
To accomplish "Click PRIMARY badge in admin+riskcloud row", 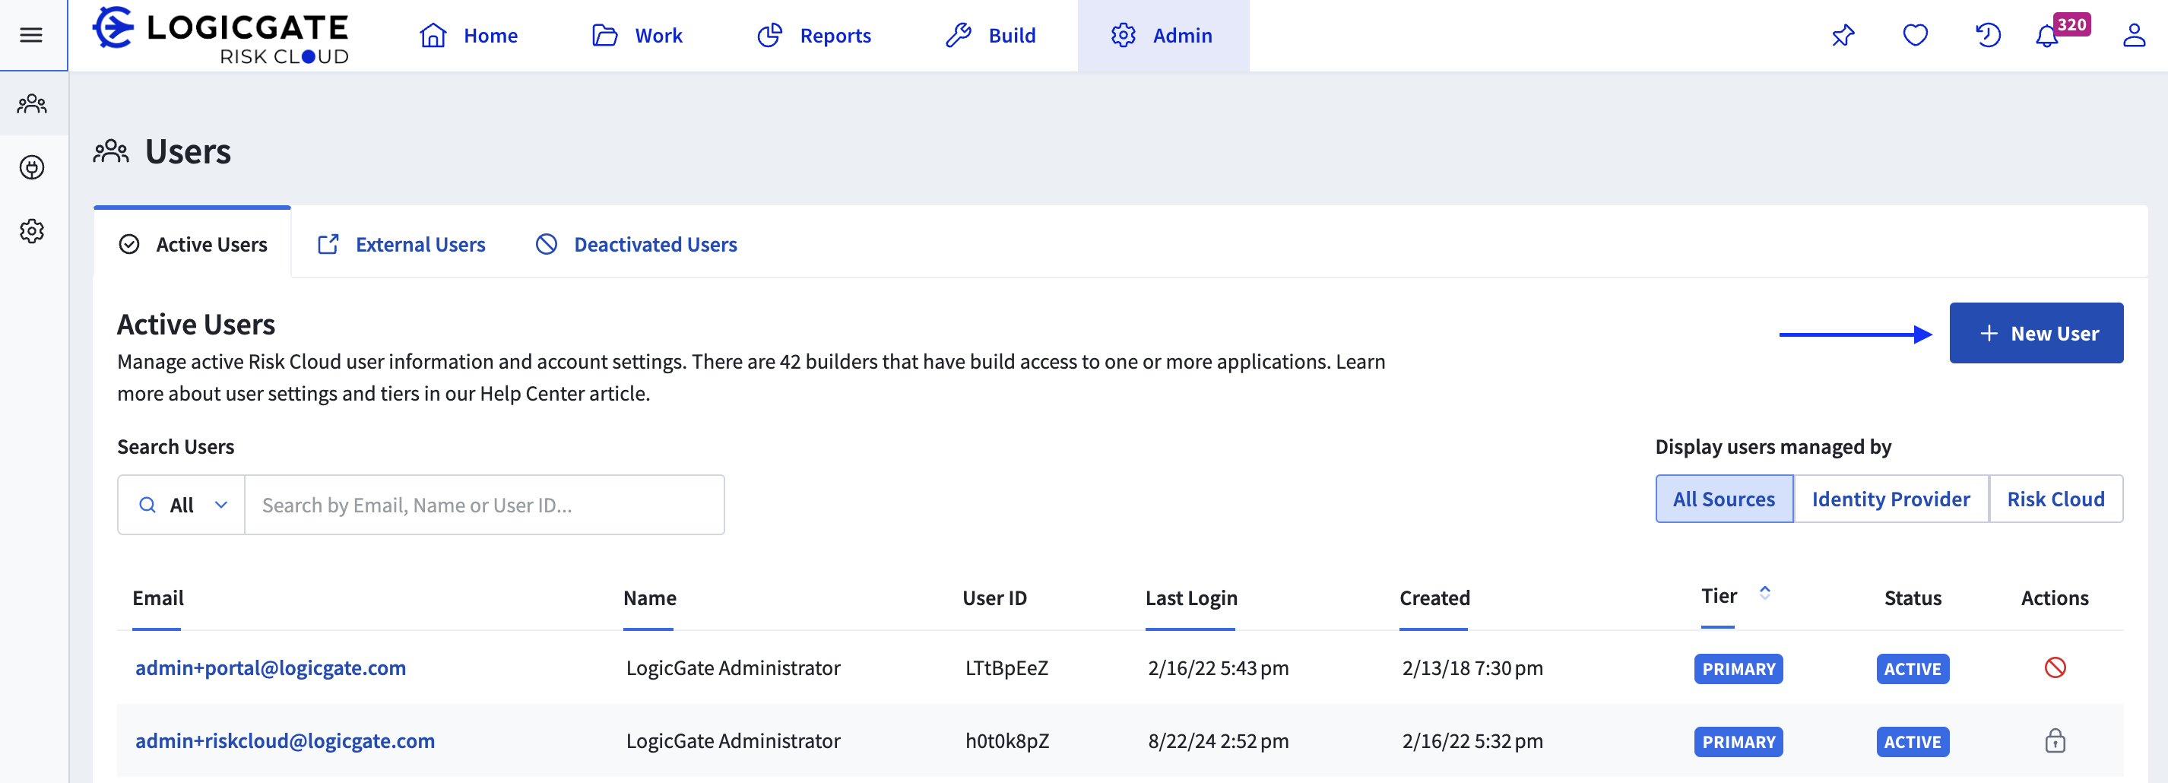I will coord(1738,743).
